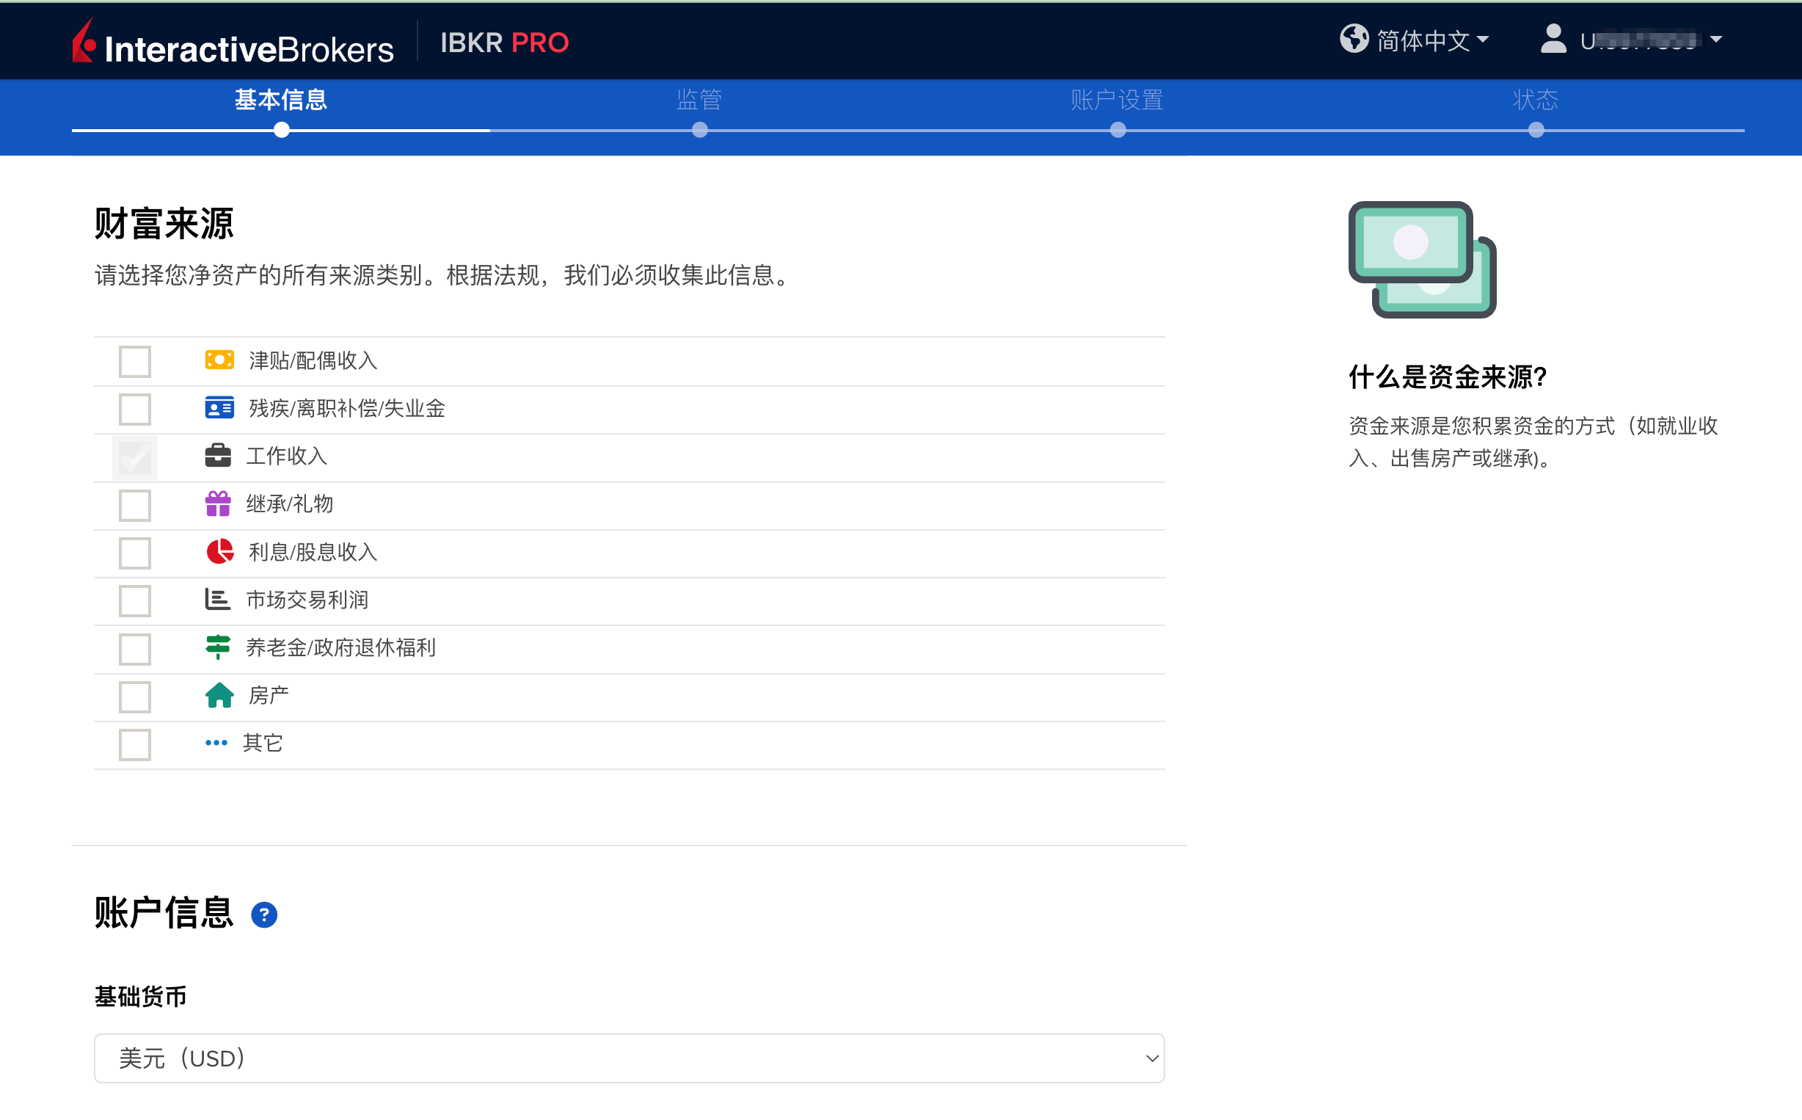Enable the 其它 wealth source checkbox
This screenshot has width=1802, height=1120.
[134, 743]
